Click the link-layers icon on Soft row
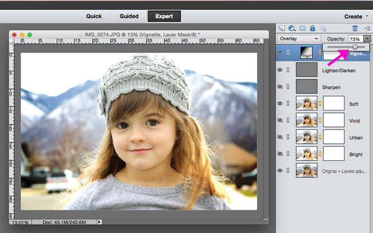Viewport: 373px width, 233px height. point(288,103)
